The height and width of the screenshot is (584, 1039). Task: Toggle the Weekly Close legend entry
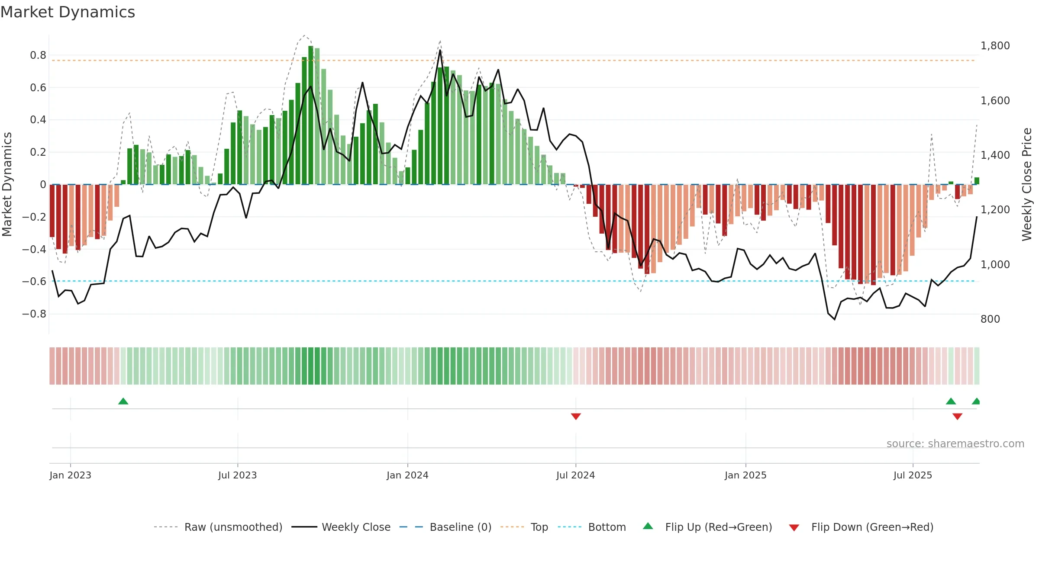341,527
